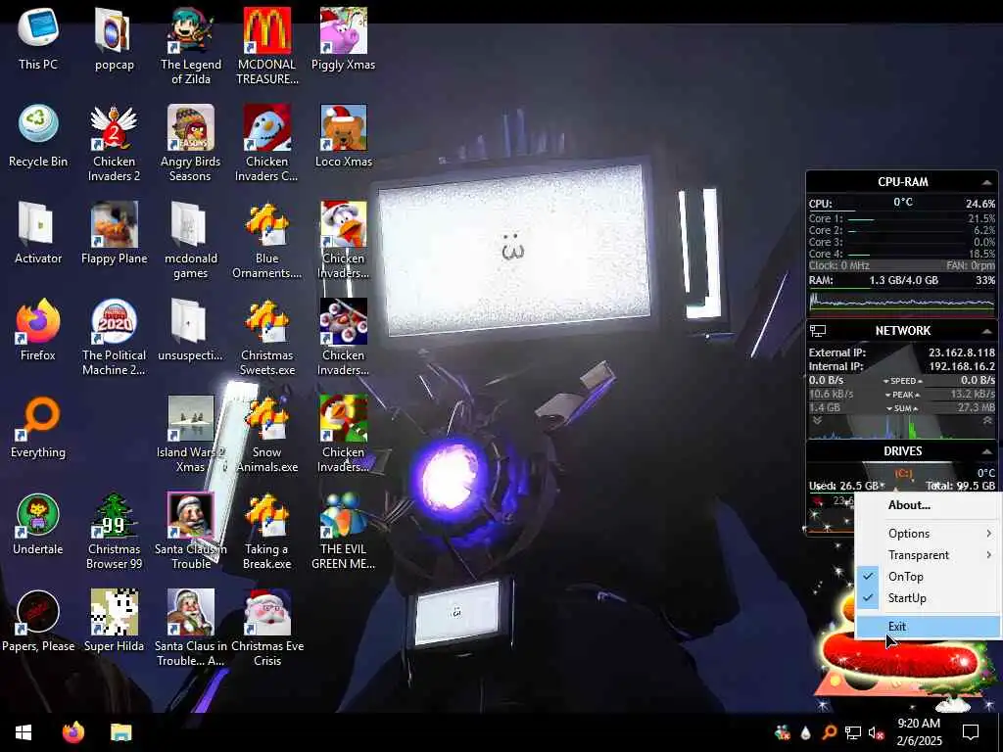Select the Christmas Eve Crisis icon
The width and height of the screenshot is (1003, 752).
(266, 628)
